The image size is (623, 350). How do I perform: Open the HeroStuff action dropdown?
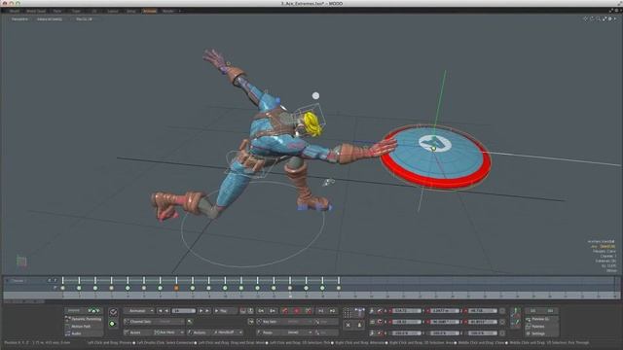[228, 332]
